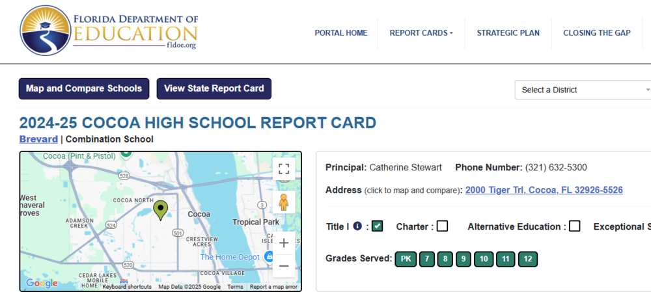This screenshot has width=651, height=292.
Task: Click the route 520 shield on map
Action: 128,265
